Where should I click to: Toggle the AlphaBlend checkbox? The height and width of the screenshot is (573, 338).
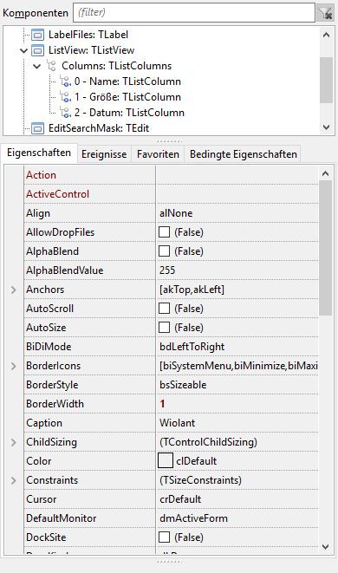[164, 251]
